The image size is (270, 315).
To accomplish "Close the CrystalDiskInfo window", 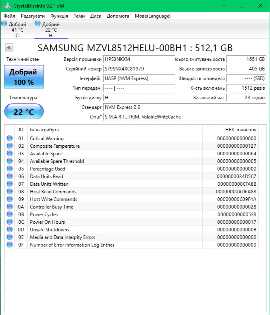I will coord(260,6).
